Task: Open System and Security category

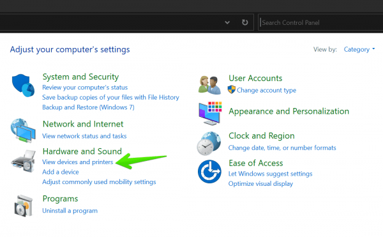Action: [80, 77]
